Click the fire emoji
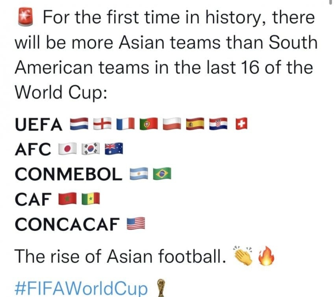 coord(266,256)
